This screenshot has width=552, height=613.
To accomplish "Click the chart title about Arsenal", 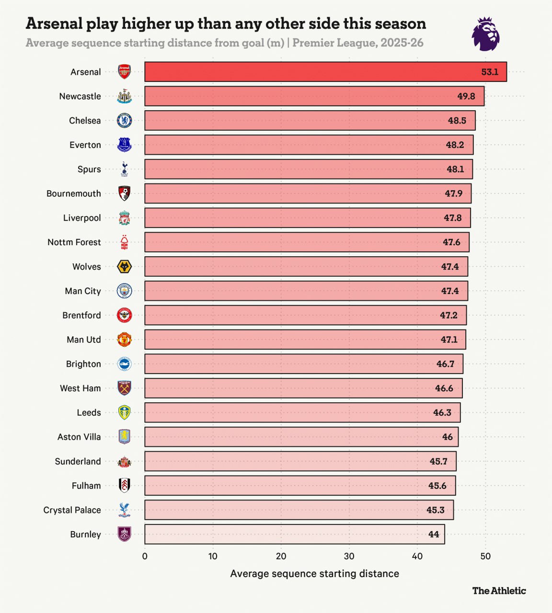I will (226, 23).
